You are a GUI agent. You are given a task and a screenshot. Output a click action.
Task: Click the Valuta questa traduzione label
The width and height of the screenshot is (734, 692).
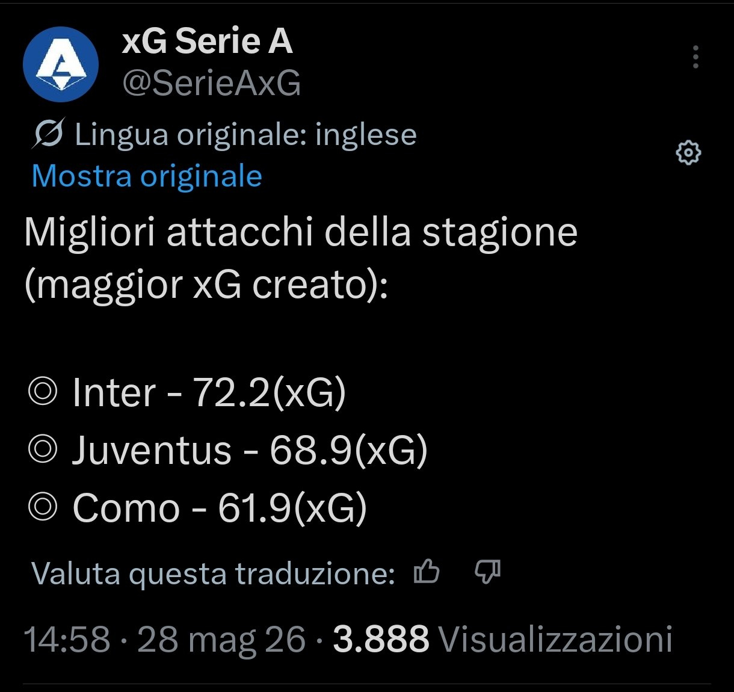coord(213,573)
